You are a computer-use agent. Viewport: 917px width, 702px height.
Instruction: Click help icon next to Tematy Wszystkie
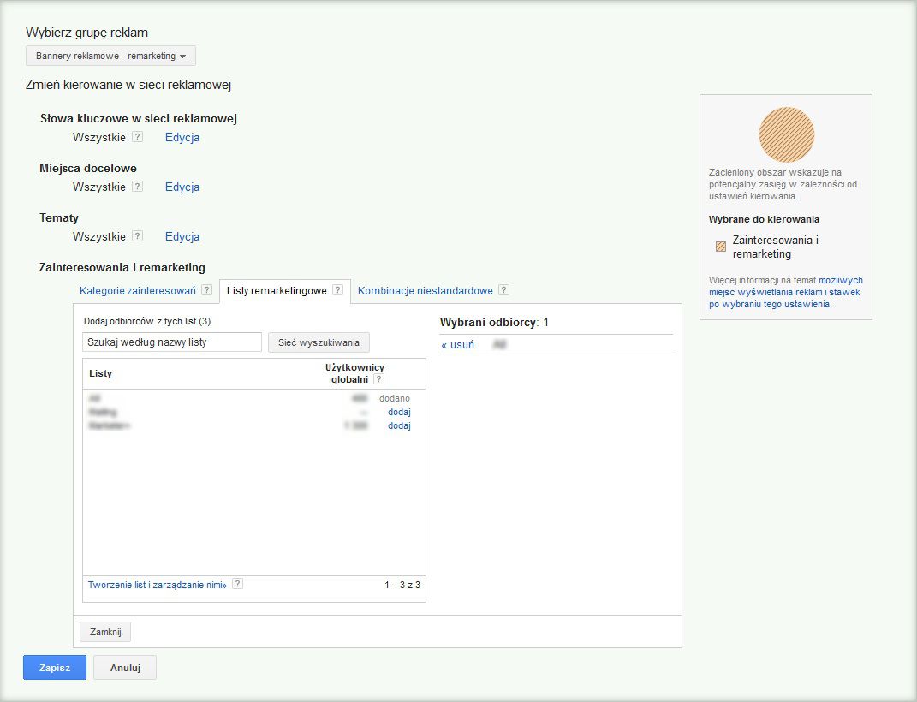point(138,236)
